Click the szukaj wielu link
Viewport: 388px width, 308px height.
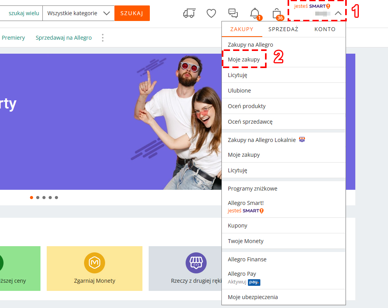tap(24, 13)
